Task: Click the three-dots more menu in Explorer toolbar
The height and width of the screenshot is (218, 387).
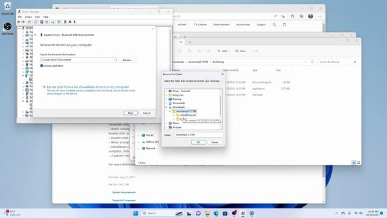Action: pos(256,51)
